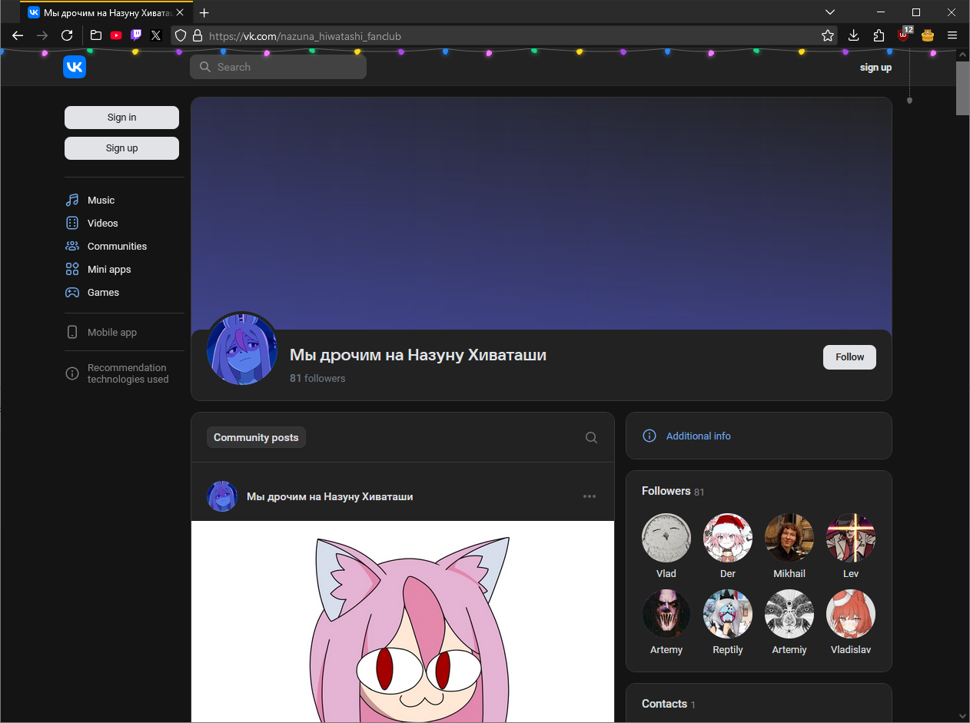Expand Additional info panel
970x723 pixels.
click(x=698, y=436)
